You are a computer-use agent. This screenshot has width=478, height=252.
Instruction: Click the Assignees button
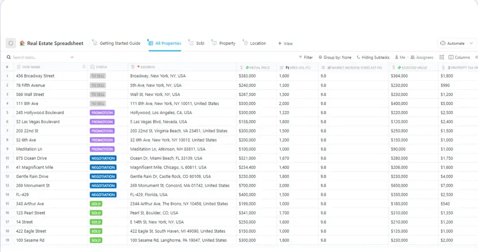(422, 57)
